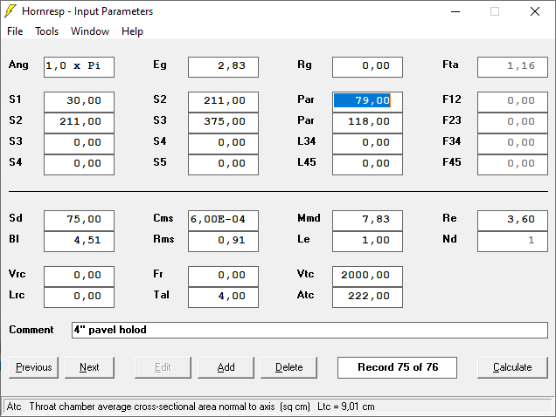The image size is (556, 417).
Task: Click the highlighted Par field showing 79,00
Action: 367,101
